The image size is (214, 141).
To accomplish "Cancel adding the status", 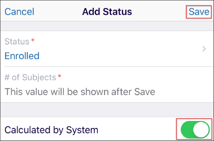I will click(x=19, y=12).
